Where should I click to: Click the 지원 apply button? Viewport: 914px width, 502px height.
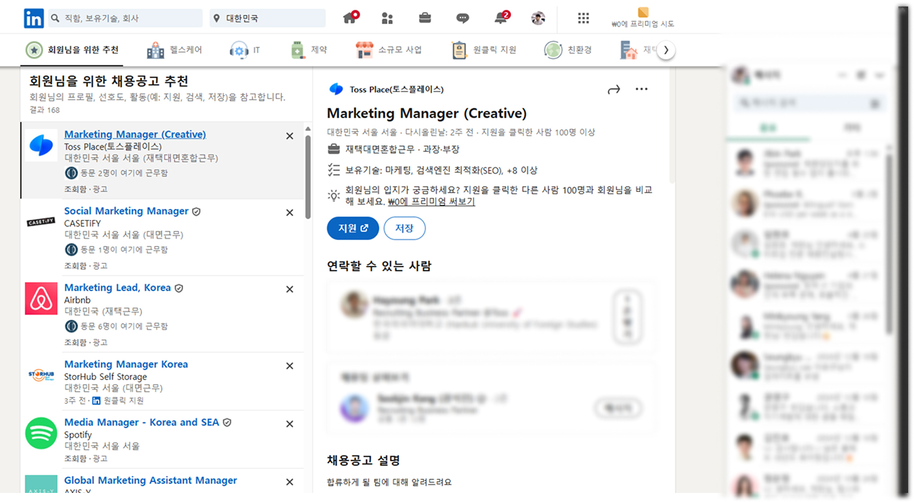click(353, 228)
